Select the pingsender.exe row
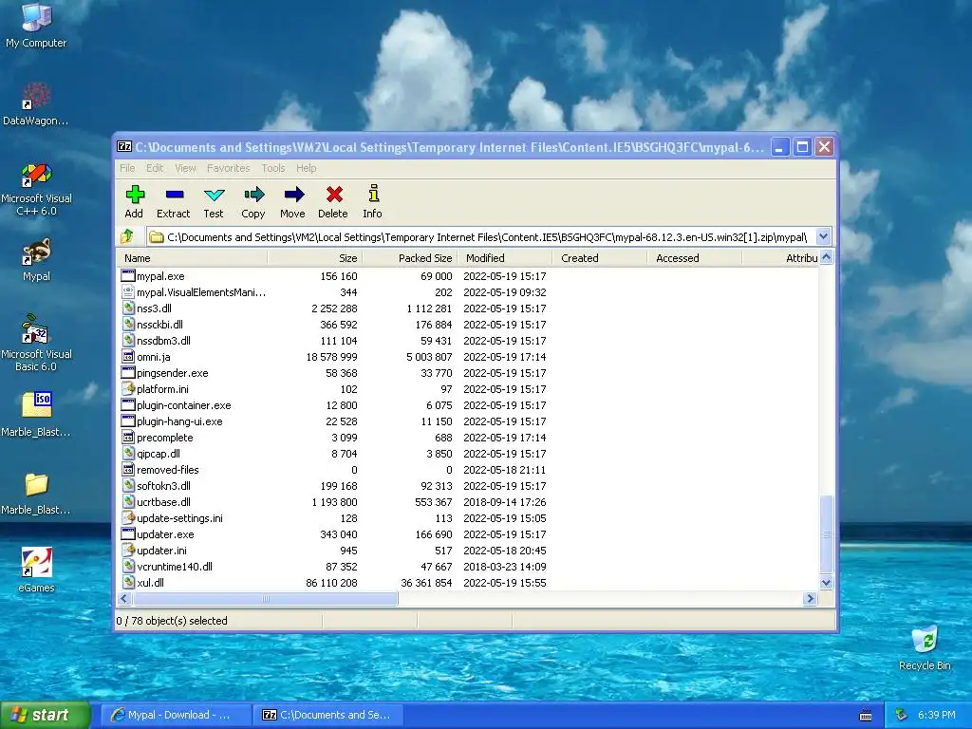972x729 pixels. tap(468, 372)
